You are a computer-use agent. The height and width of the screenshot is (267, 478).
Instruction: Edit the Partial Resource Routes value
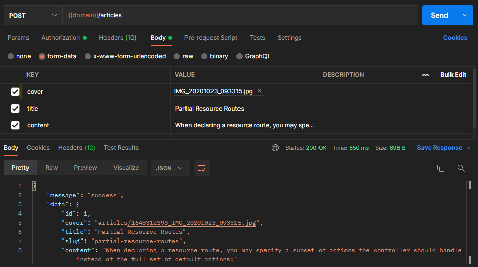click(244, 109)
